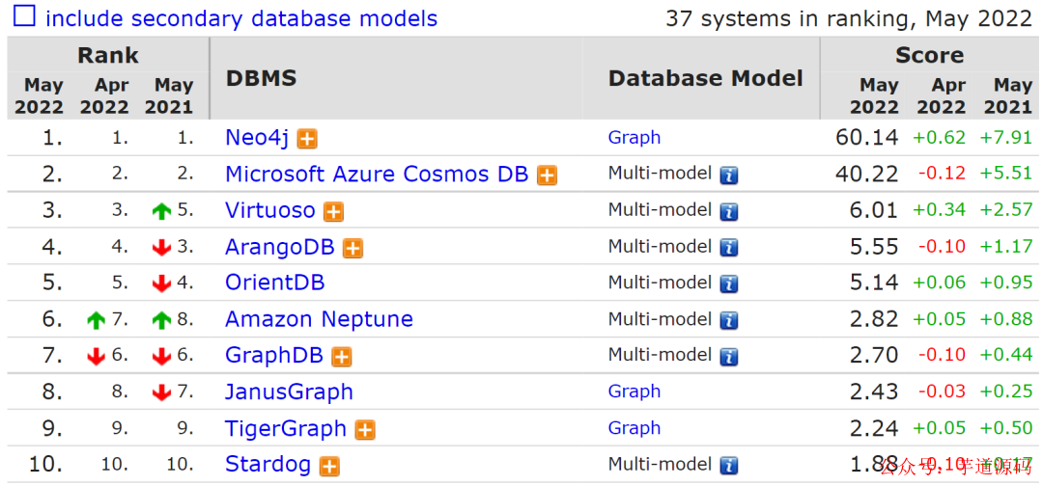The image size is (1043, 486).
Task: Click the orange plus icon next to Stardog
Action: pyautogui.click(x=329, y=466)
